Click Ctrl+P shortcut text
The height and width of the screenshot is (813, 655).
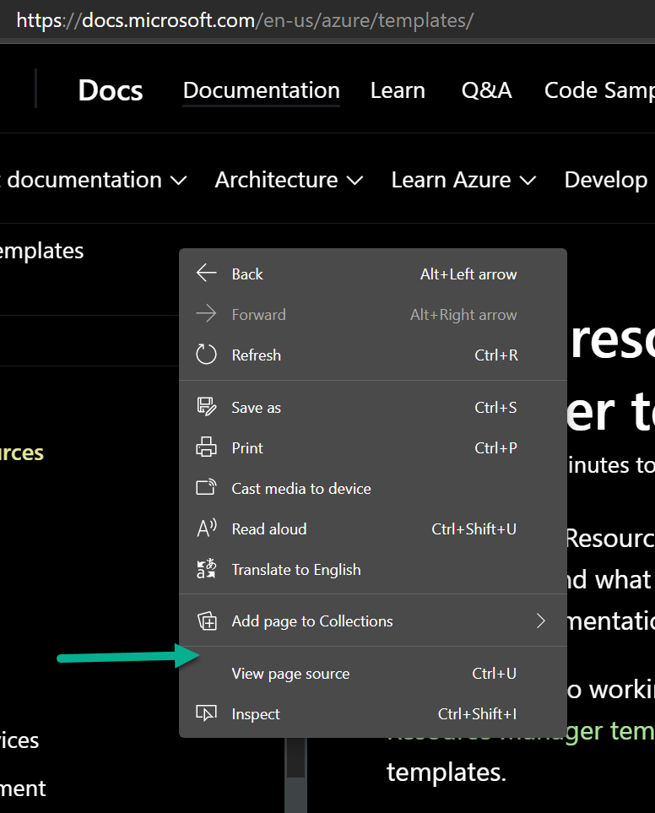coord(496,448)
